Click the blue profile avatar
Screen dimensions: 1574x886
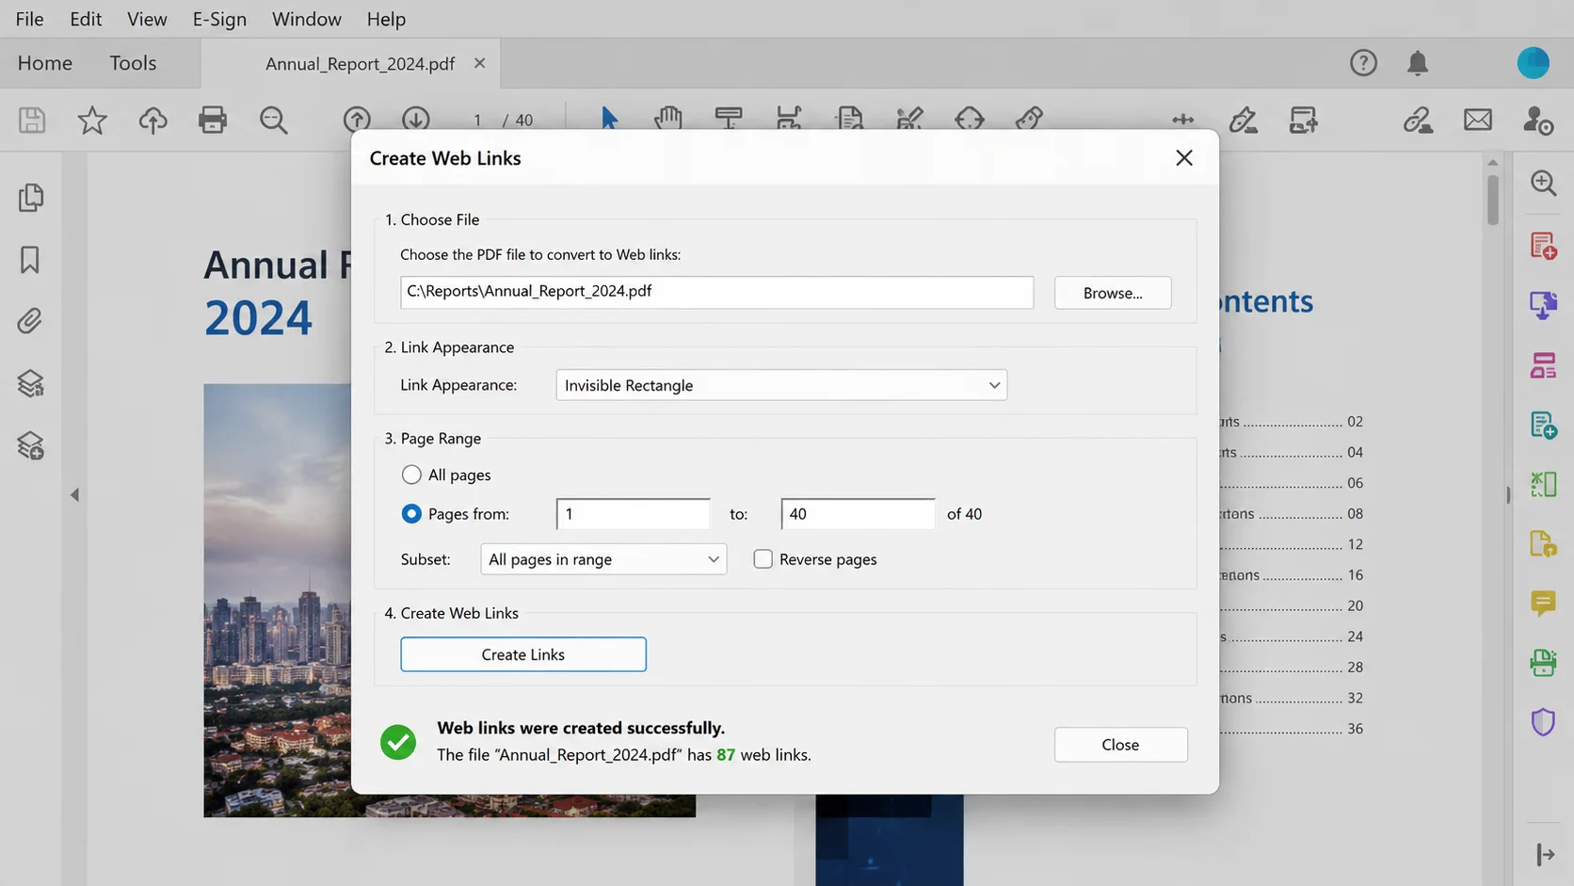1534,63
